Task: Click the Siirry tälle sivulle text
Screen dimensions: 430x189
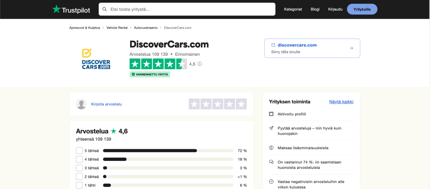Action: [286, 52]
